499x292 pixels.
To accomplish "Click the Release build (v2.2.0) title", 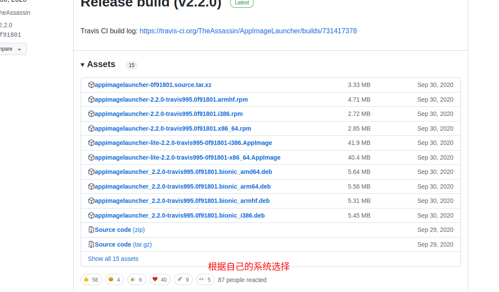I will coord(151,4).
